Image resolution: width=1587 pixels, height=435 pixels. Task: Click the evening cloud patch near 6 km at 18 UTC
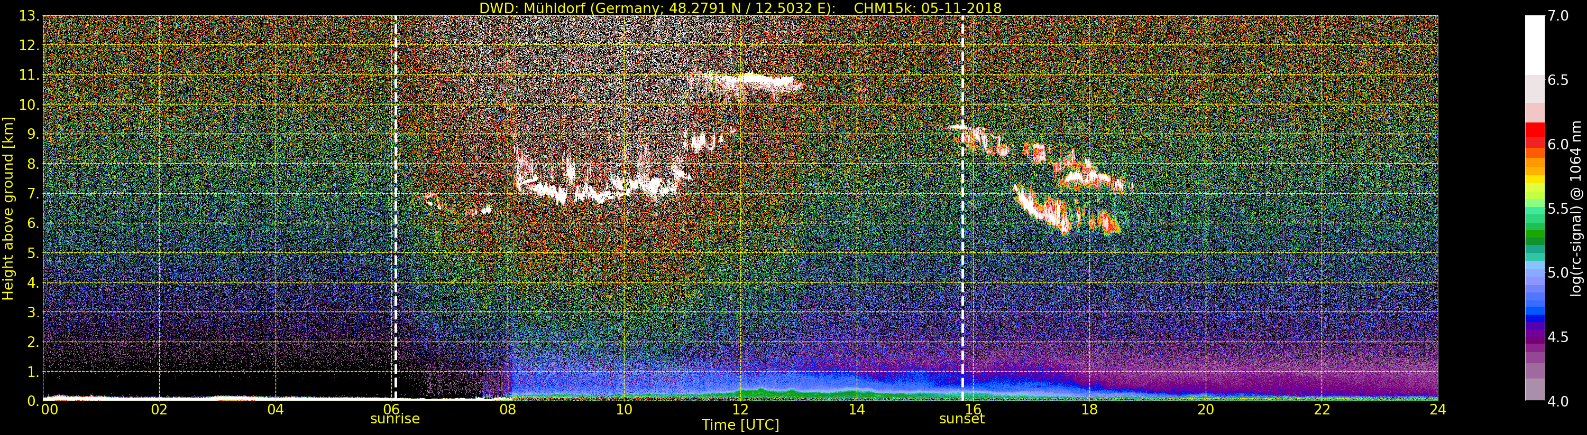1106,222
